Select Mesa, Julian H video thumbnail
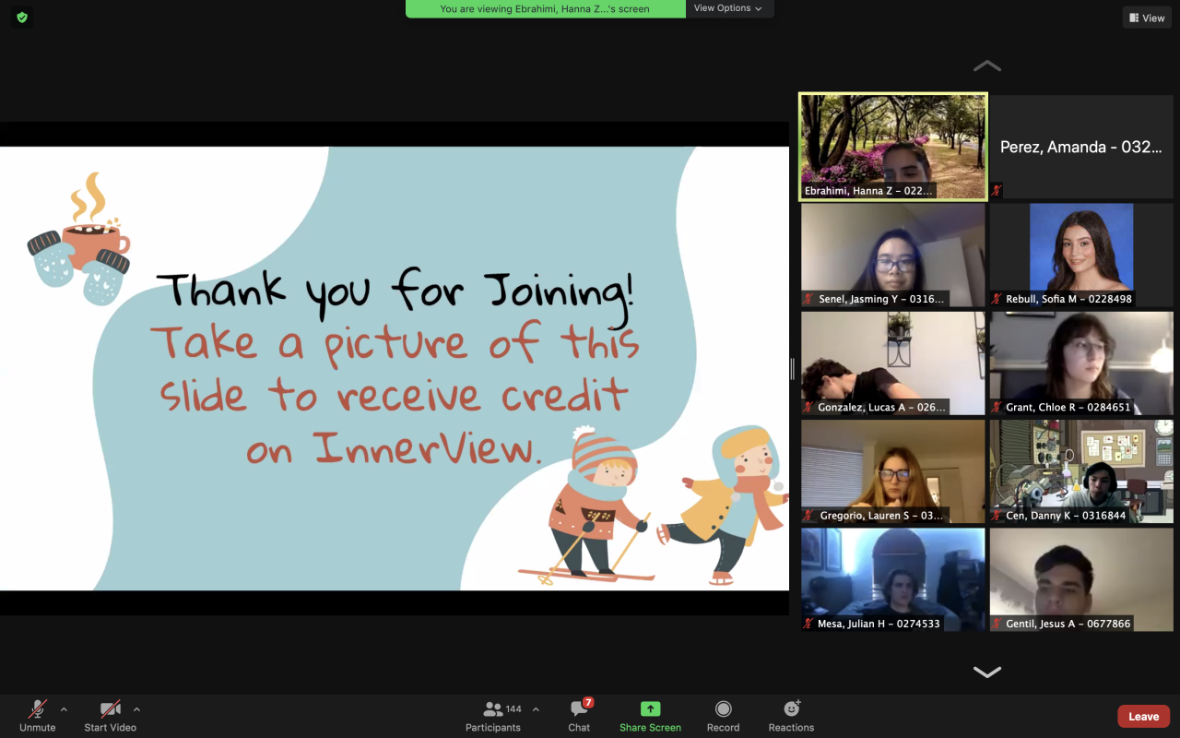 point(893,579)
